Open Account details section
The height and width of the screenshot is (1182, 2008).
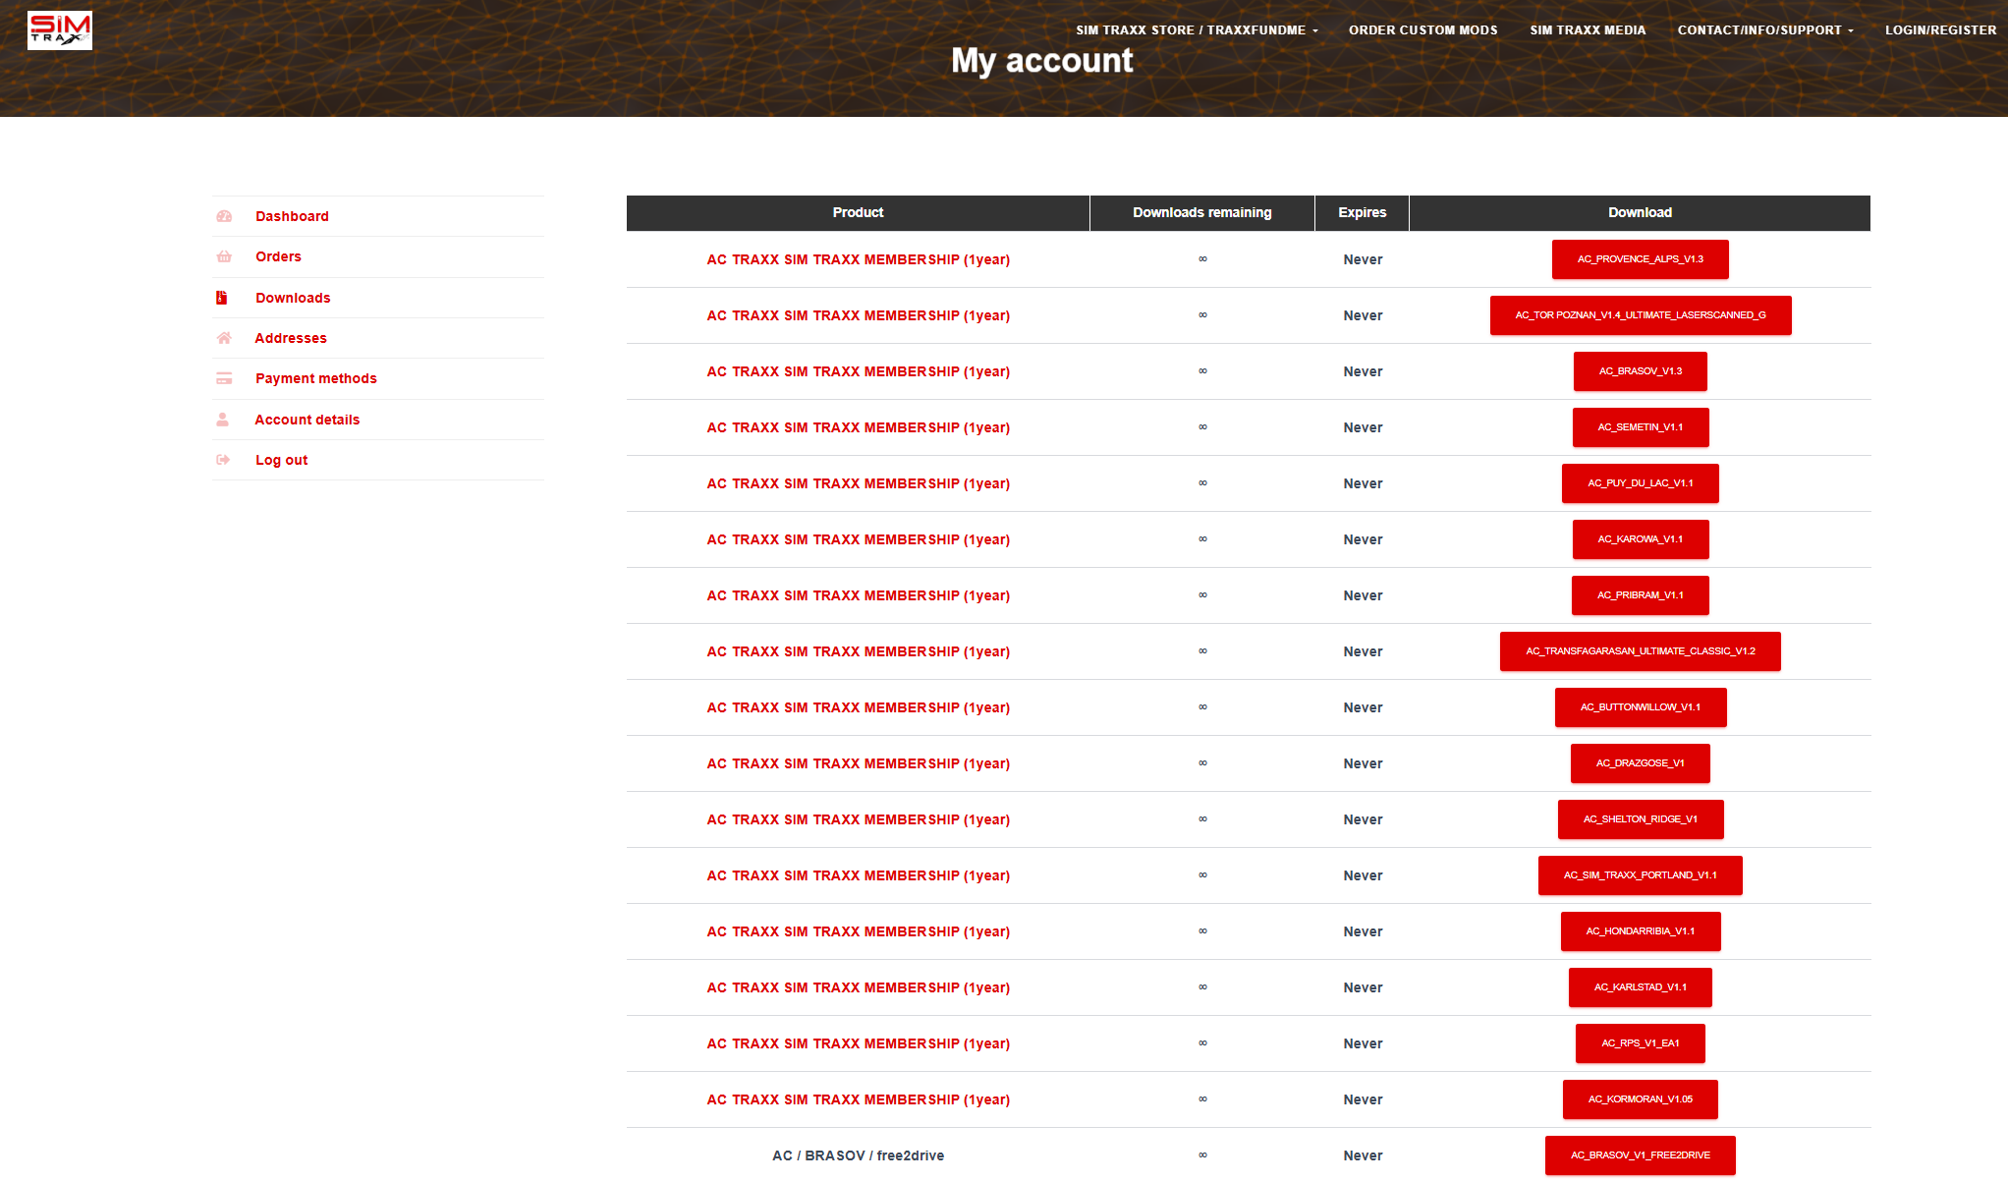click(x=307, y=420)
